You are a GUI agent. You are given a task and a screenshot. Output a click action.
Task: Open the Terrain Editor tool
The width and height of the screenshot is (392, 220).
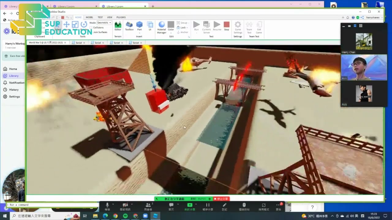pyautogui.click(x=118, y=26)
